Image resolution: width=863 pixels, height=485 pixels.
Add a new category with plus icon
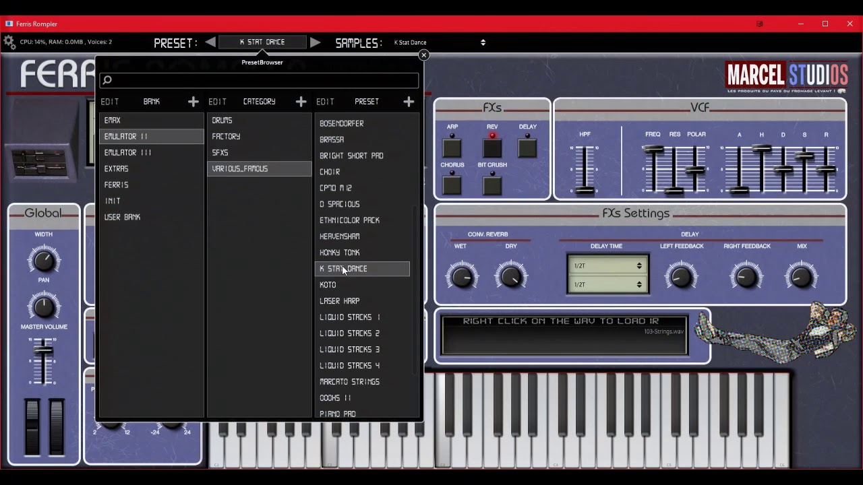301,102
